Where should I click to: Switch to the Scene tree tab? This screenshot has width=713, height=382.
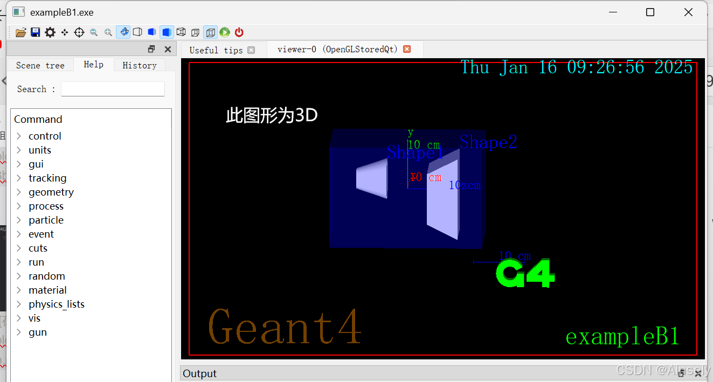pos(40,65)
